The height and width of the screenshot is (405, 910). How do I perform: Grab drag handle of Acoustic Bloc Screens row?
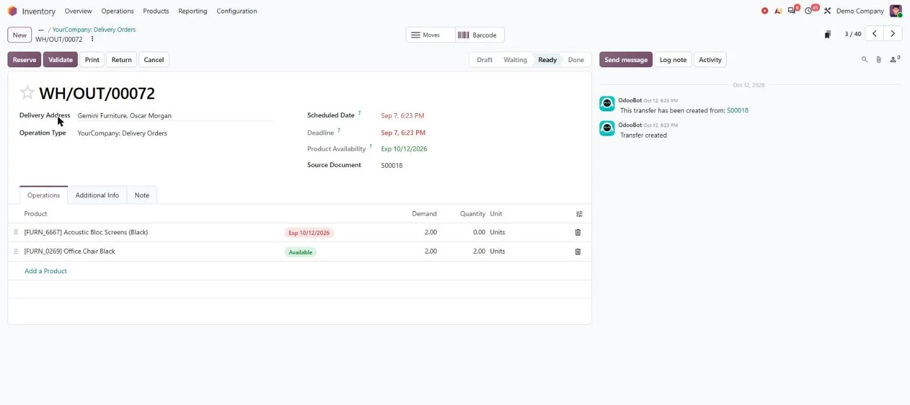point(16,232)
